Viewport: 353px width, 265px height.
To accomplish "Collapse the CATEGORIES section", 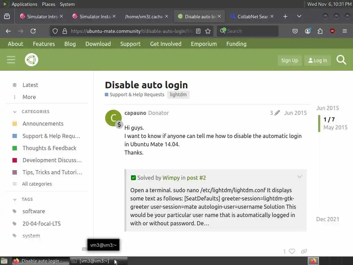I will (15, 112).
